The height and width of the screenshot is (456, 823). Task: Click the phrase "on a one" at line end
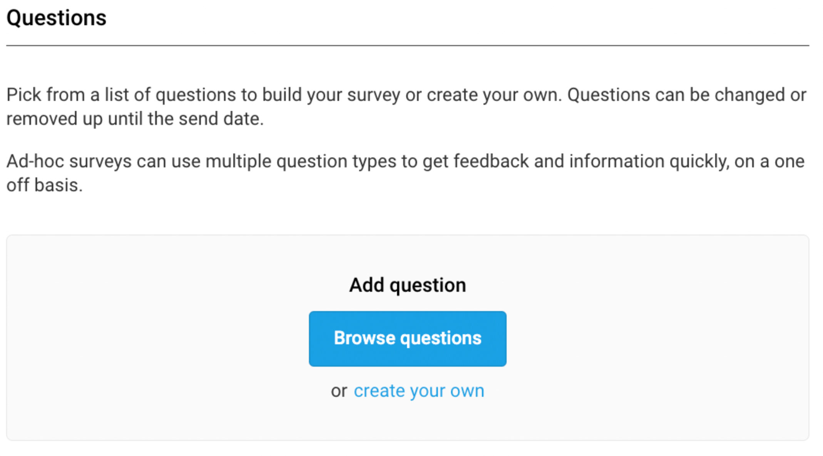point(769,161)
